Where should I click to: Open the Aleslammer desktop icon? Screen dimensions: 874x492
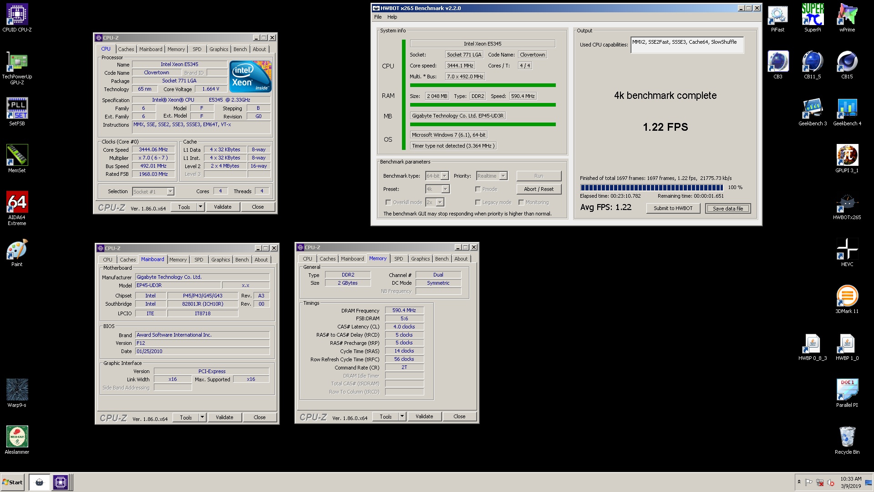coord(17,440)
